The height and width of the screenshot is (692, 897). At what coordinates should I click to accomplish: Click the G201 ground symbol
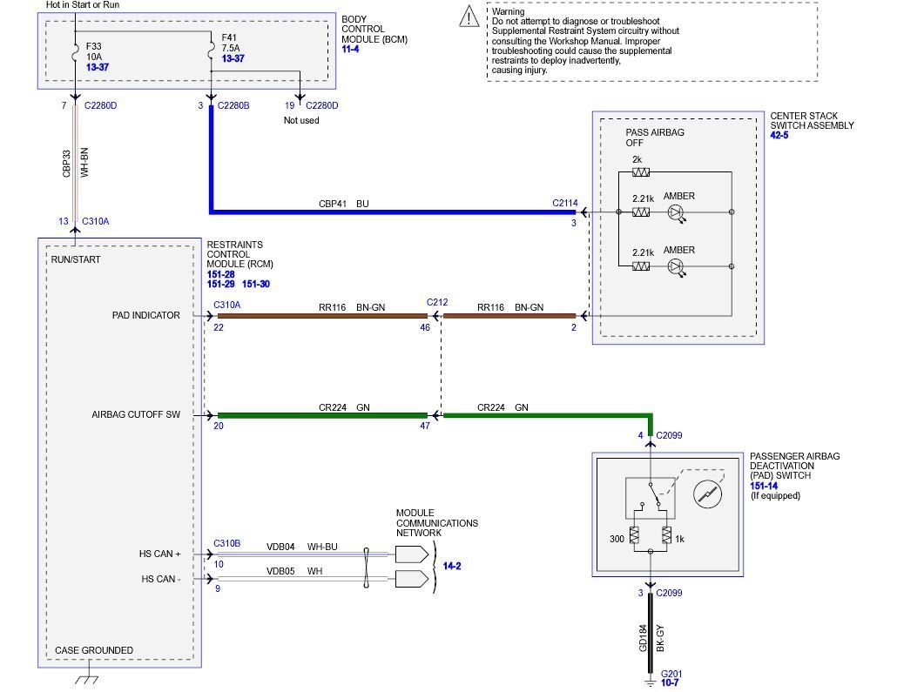pos(650,683)
